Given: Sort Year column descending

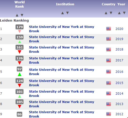Looking at the screenshot, I should click(124, 13).
